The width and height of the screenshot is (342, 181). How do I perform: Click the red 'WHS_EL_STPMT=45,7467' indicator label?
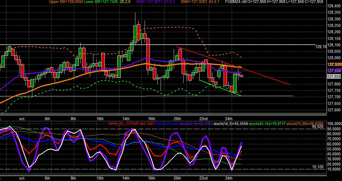click(132, 124)
